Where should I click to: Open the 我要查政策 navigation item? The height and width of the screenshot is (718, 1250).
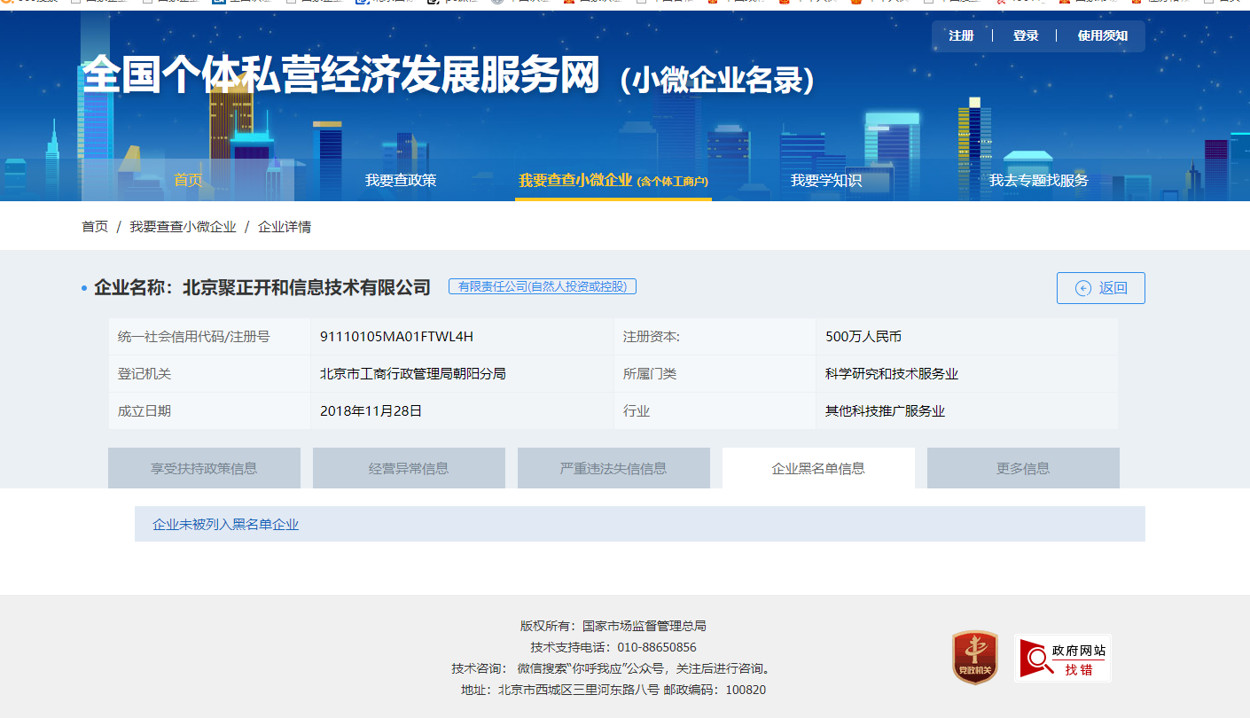(401, 180)
